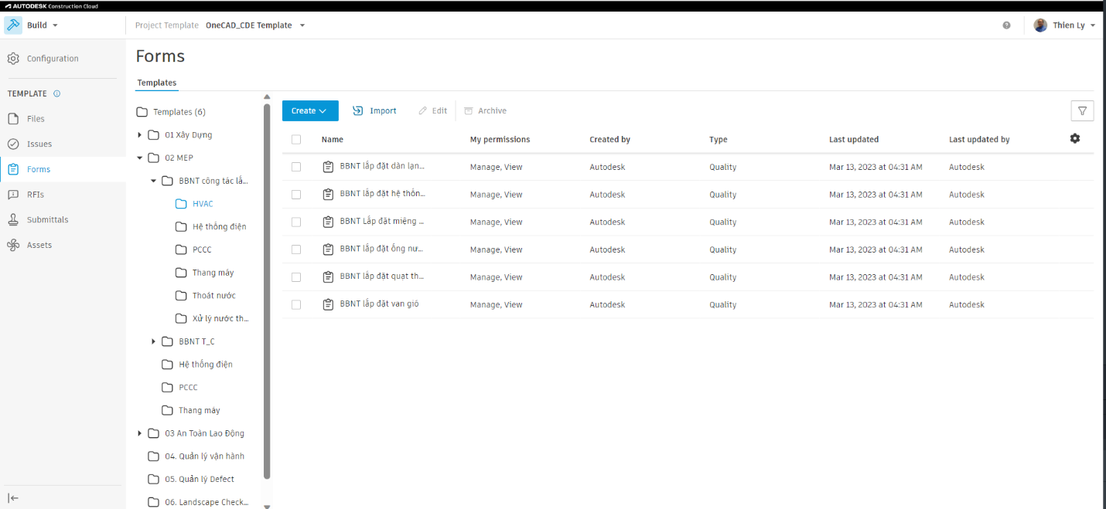Open table column settings gear
Screen dimensions: 1106x509
pos(1075,139)
